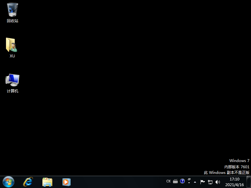The width and height of the screenshot is (251, 188).
Task: Show hidden tray icons with the up arrow
Action: click(x=195, y=182)
